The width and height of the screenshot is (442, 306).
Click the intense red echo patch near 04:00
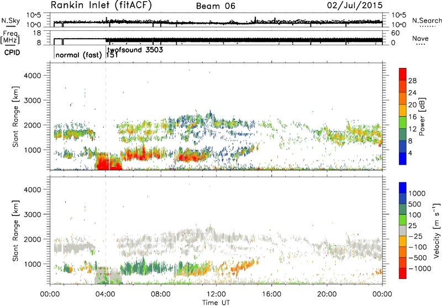(108, 162)
